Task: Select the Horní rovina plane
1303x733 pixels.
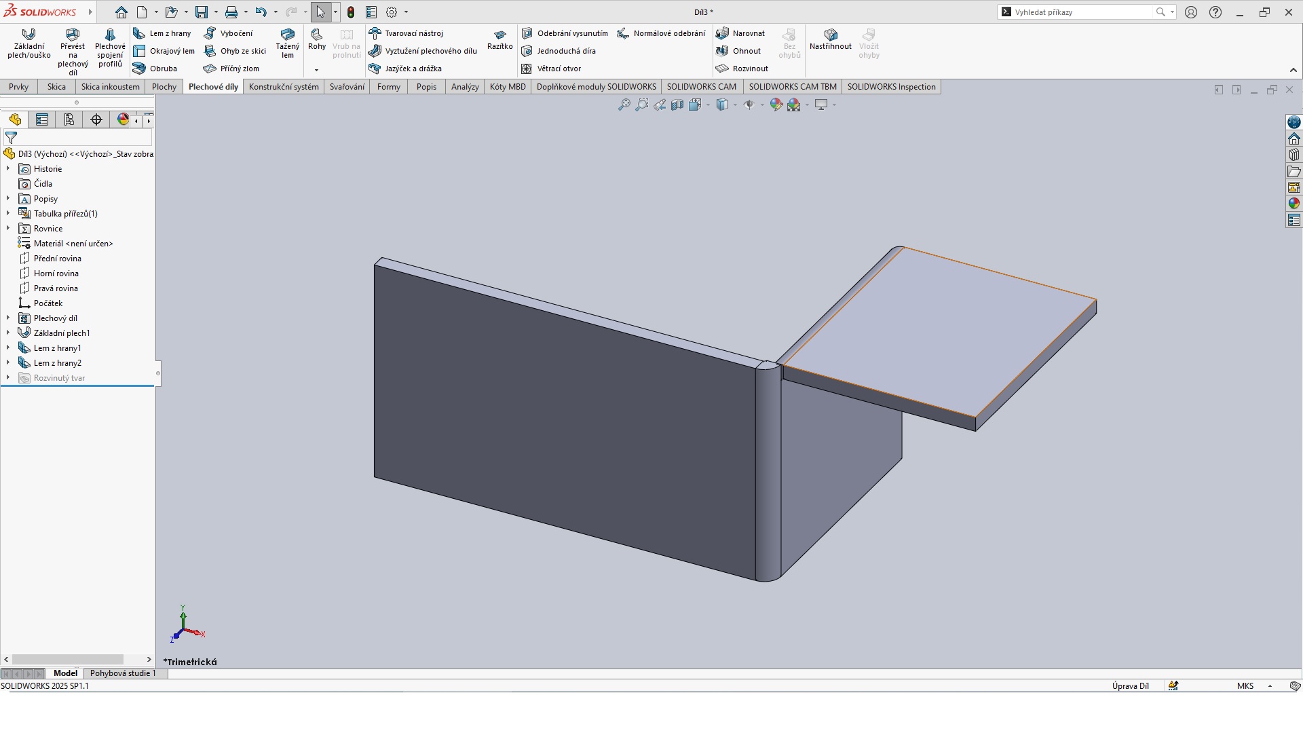Action: (56, 274)
